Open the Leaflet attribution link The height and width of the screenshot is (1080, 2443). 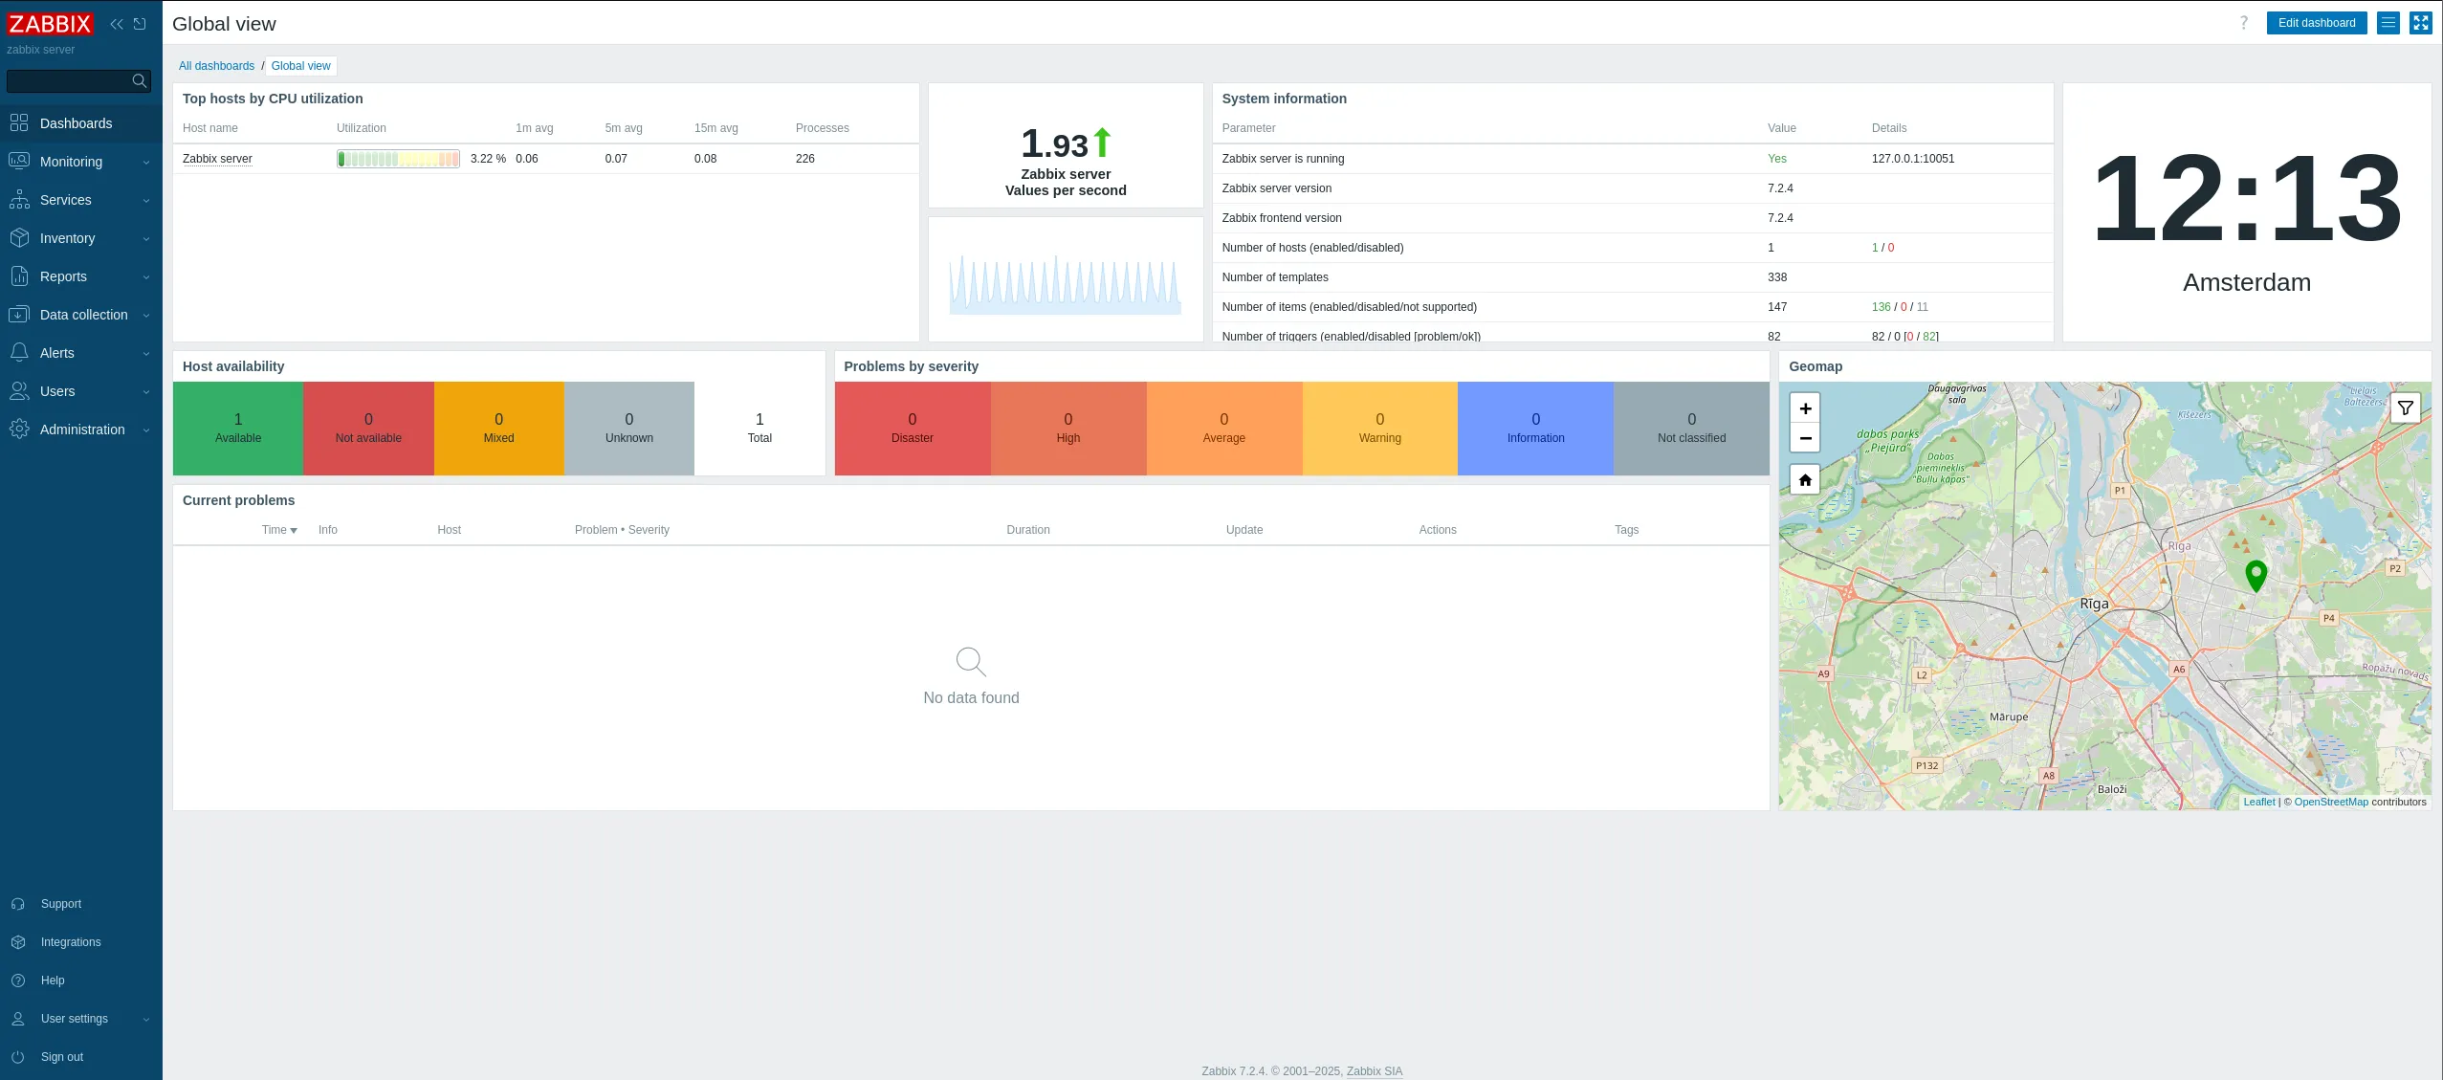click(x=2259, y=803)
